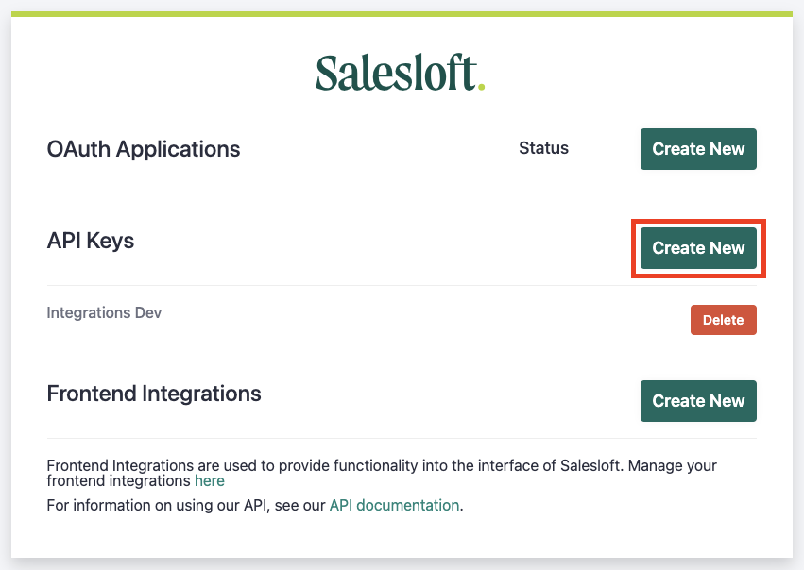Open the frontend integrations management 'here' link
The height and width of the screenshot is (570, 804).
[x=209, y=480]
